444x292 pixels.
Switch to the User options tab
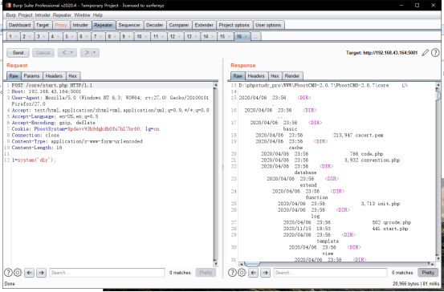[268, 25]
